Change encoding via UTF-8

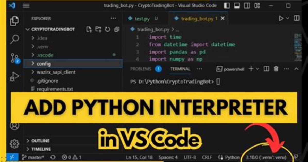click(190, 157)
